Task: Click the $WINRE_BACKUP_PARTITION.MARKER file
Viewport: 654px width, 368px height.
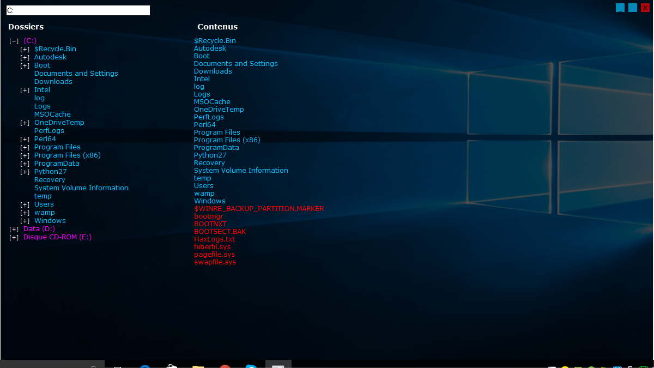Action: click(x=259, y=209)
